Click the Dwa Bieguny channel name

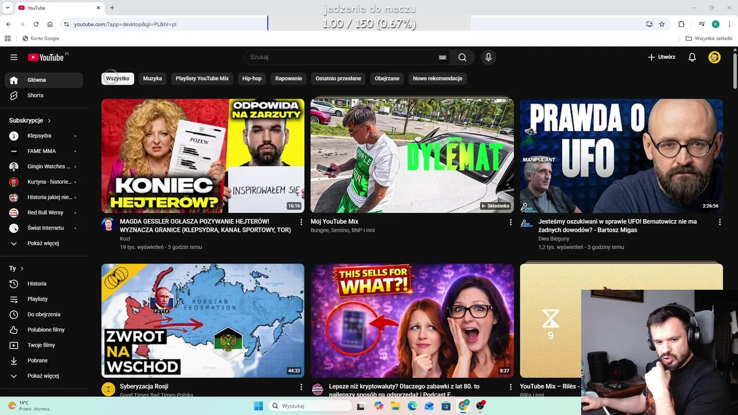553,239
